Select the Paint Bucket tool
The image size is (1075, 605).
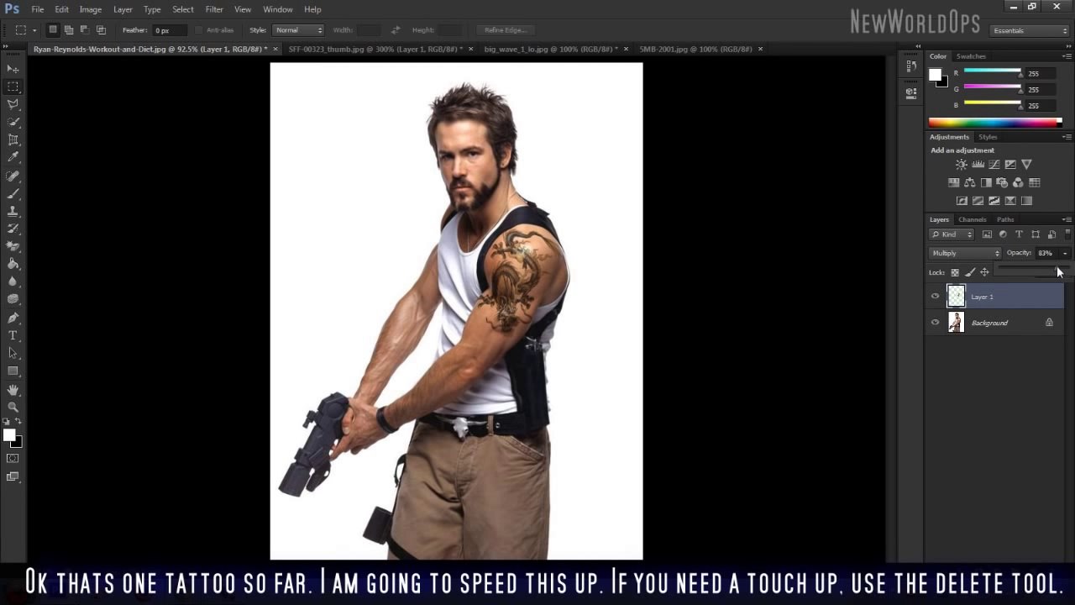[13, 264]
